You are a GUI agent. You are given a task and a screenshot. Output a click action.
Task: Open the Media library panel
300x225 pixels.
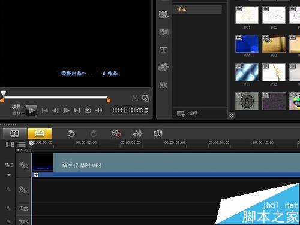pyautogui.click(x=164, y=14)
